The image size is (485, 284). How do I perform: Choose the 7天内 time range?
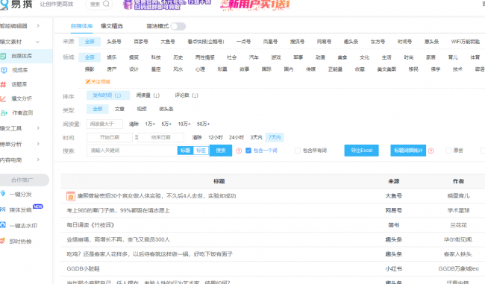[275, 137]
